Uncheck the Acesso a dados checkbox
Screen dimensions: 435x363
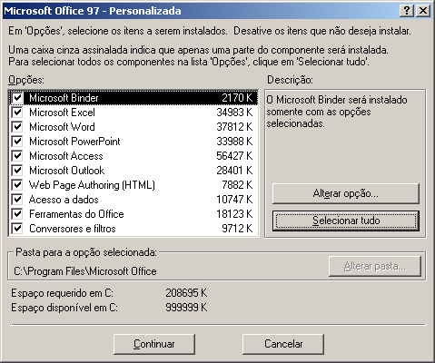17,200
